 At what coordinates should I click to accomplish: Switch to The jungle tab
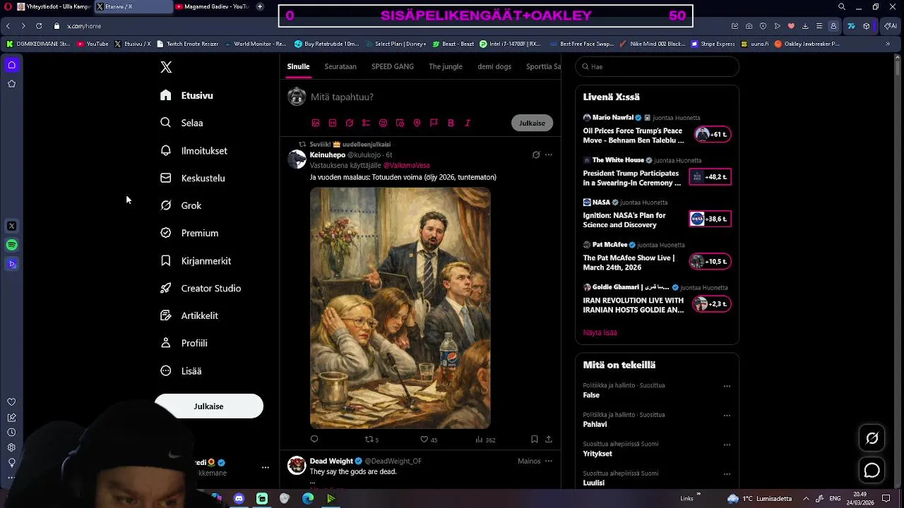pyautogui.click(x=446, y=66)
